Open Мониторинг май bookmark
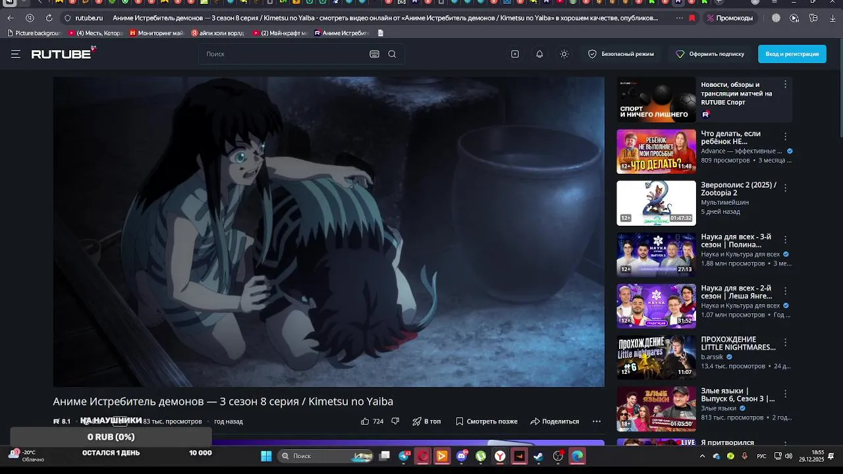 (x=157, y=33)
